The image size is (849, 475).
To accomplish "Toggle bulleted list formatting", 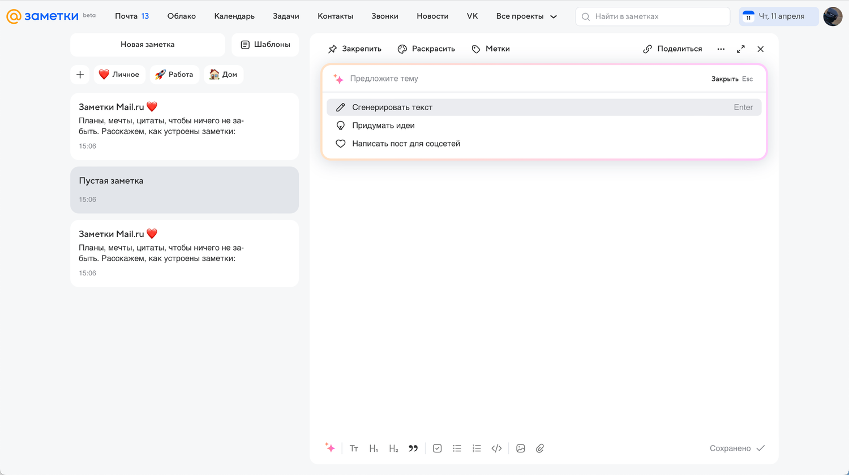I will click(457, 448).
